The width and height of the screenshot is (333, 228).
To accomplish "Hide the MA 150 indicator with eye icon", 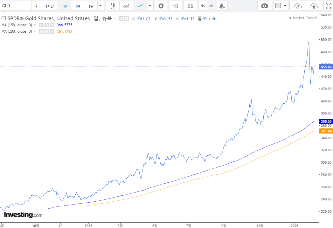I will point(41,25).
